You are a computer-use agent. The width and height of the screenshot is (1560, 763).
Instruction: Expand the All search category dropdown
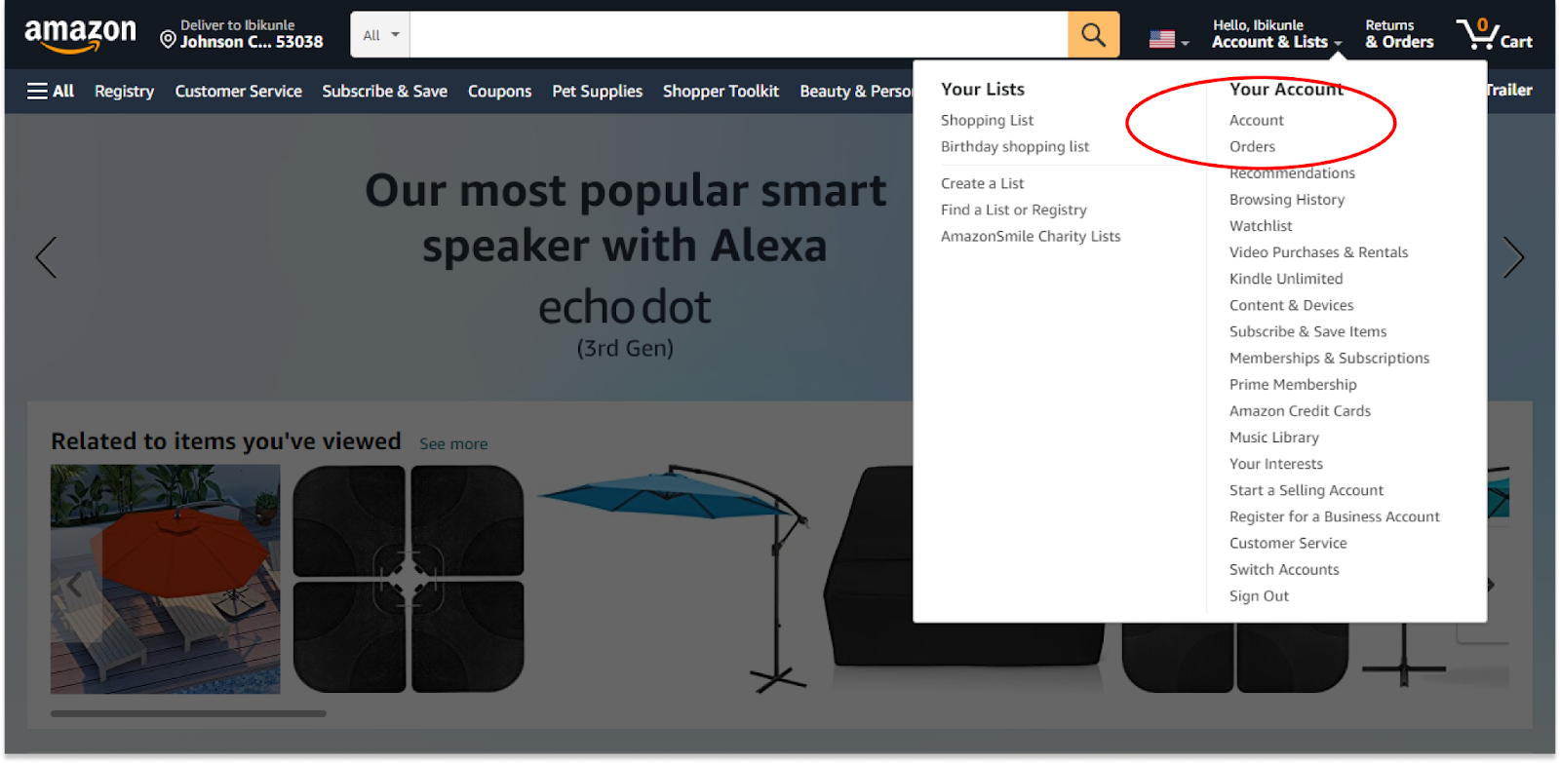380,35
